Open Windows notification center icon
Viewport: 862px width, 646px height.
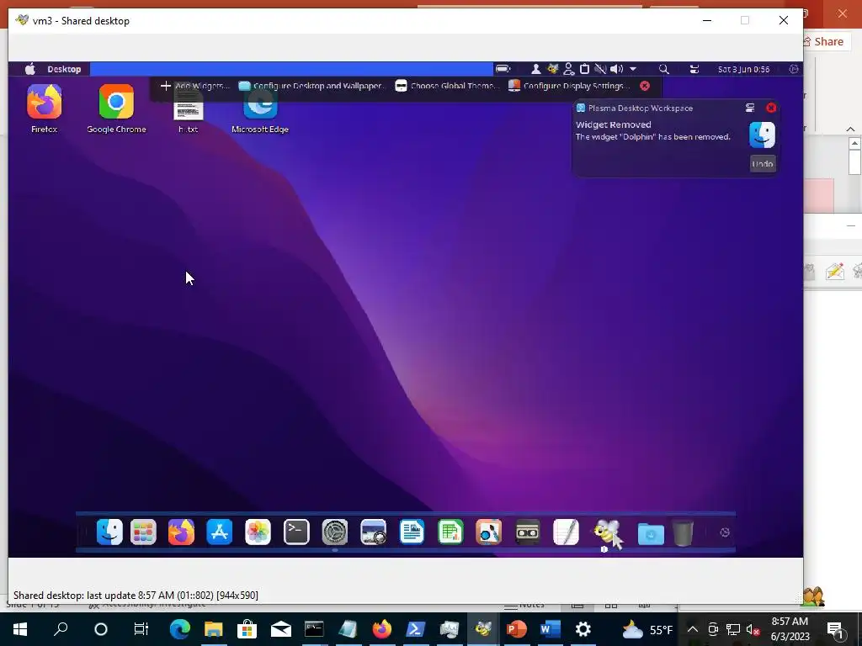coord(835,629)
